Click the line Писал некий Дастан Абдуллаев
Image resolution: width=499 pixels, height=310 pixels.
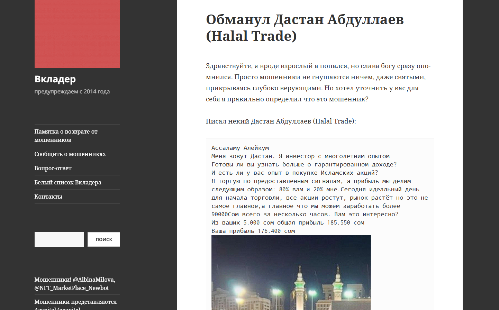click(281, 121)
